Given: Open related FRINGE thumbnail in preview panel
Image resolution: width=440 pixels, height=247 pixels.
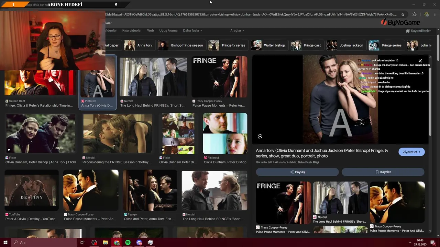Looking at the screenshot, I should click(x=283, y=202).
